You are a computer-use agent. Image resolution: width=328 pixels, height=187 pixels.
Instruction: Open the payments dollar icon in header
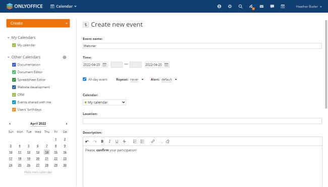[x=219, y=7]
